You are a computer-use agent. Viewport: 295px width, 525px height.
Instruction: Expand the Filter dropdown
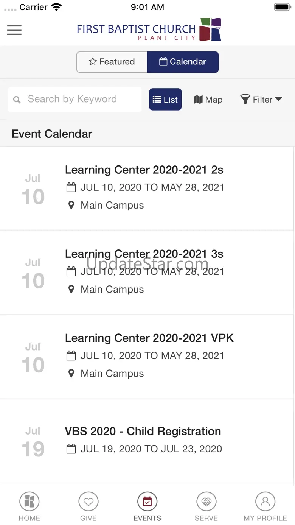[261, 100]
